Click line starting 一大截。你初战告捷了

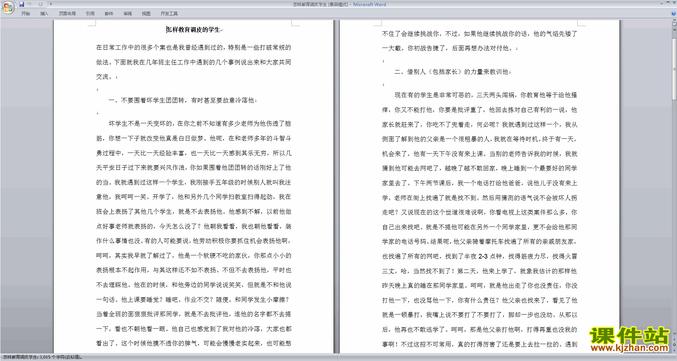tap(448, 48)
